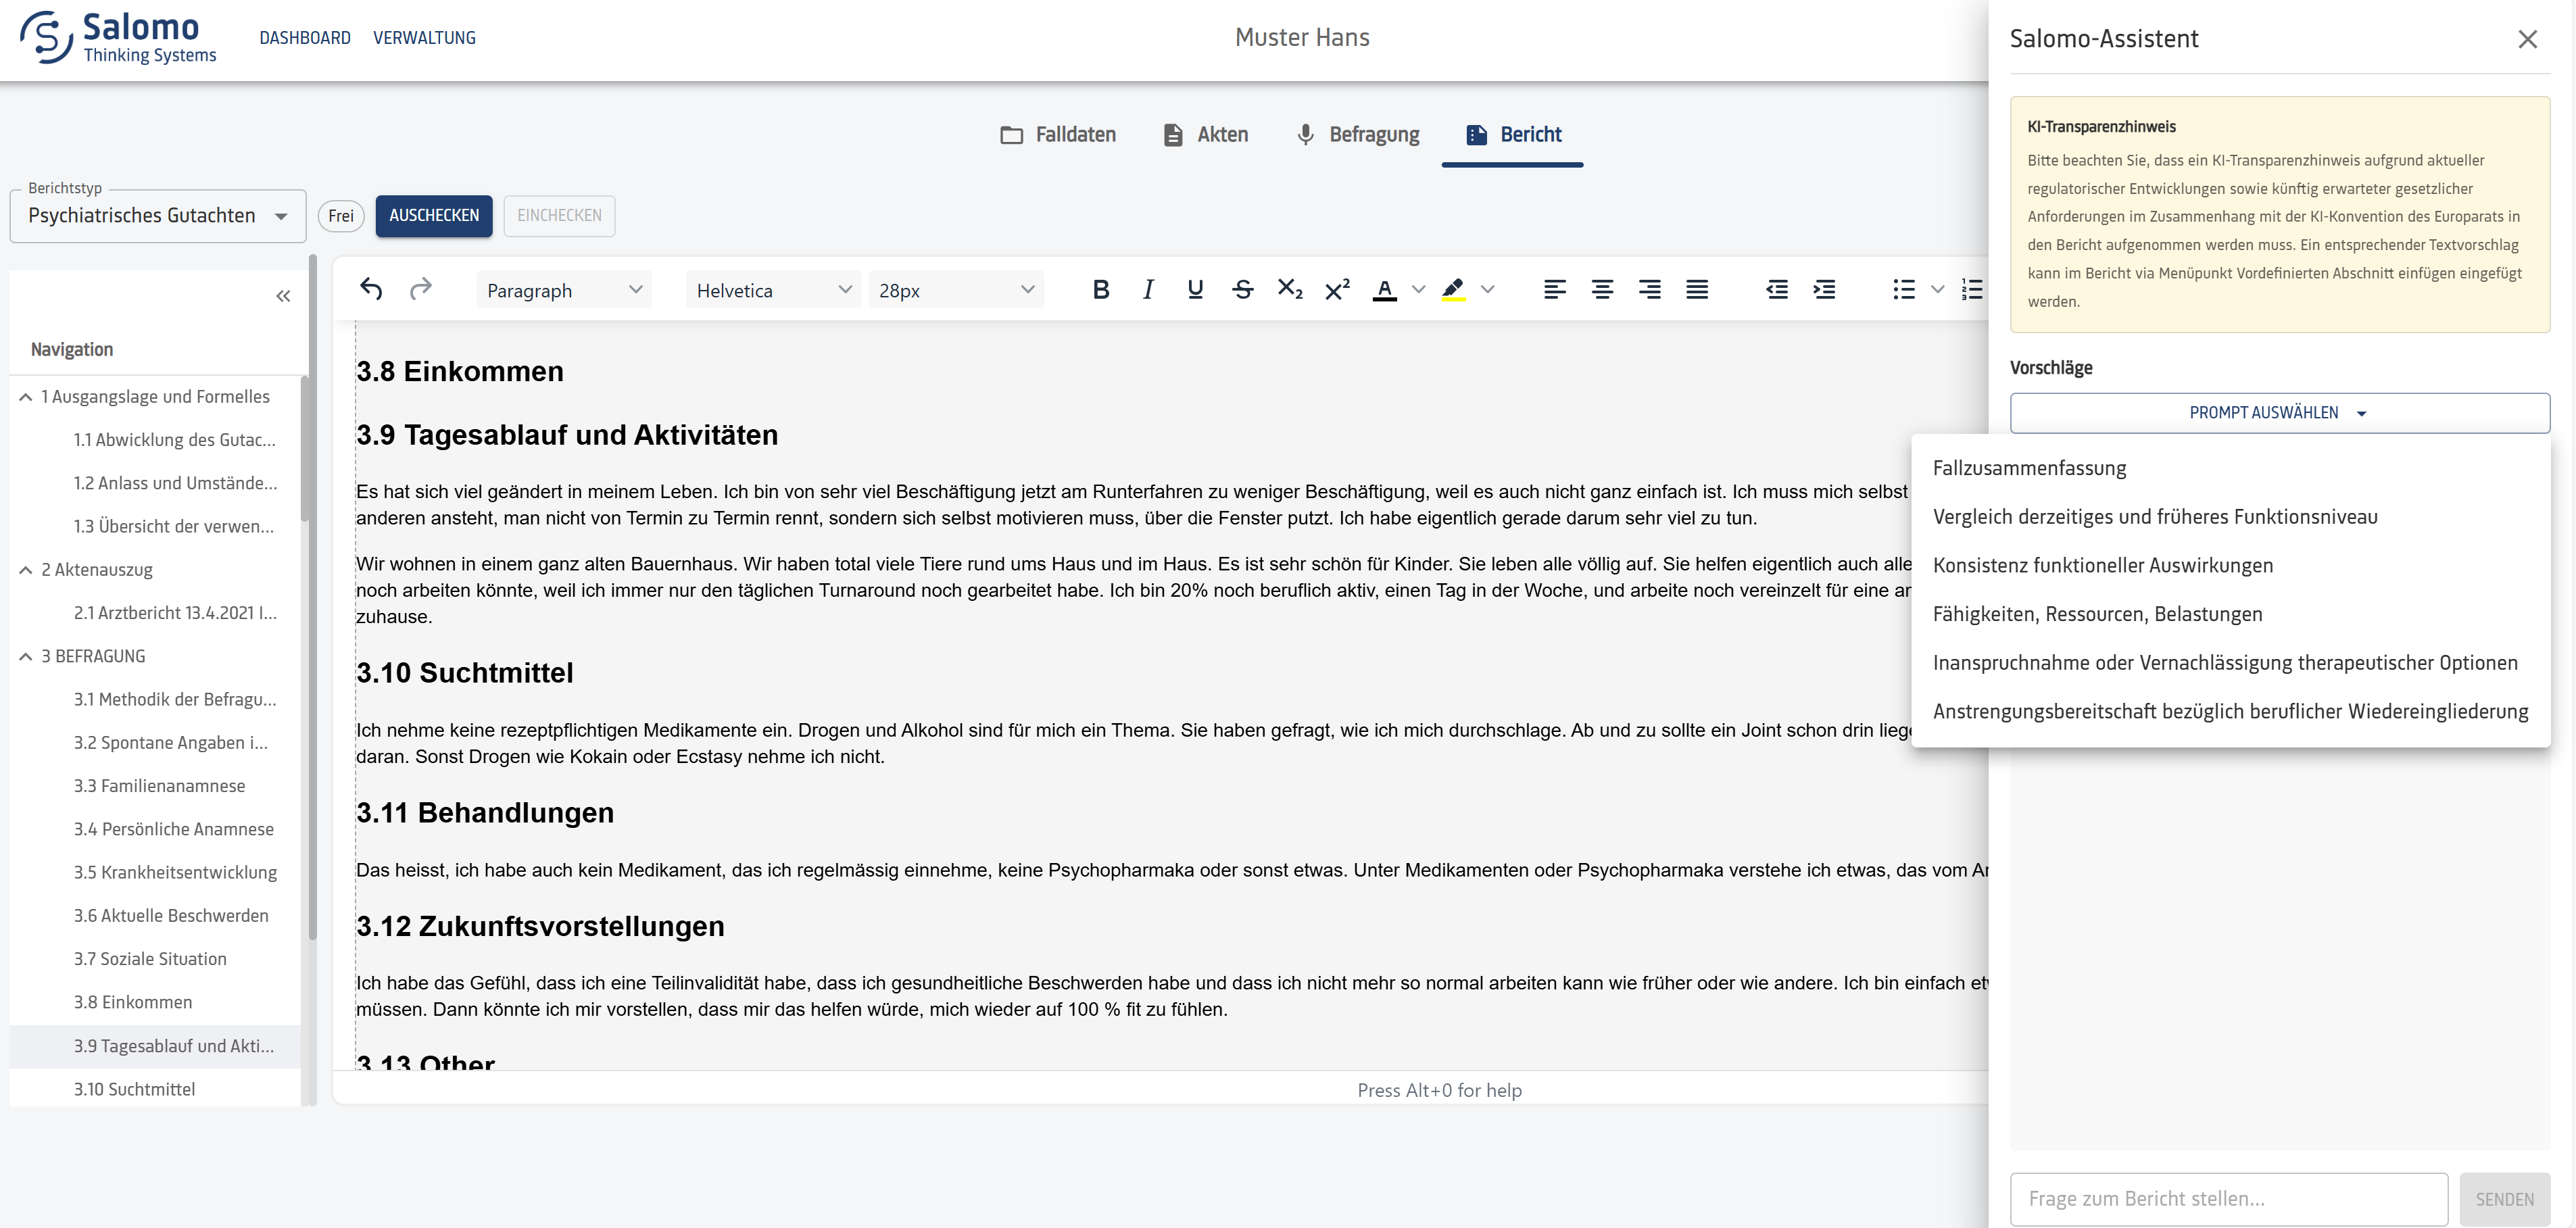
Task: Undo the last edit
Action: coord(371,290)
